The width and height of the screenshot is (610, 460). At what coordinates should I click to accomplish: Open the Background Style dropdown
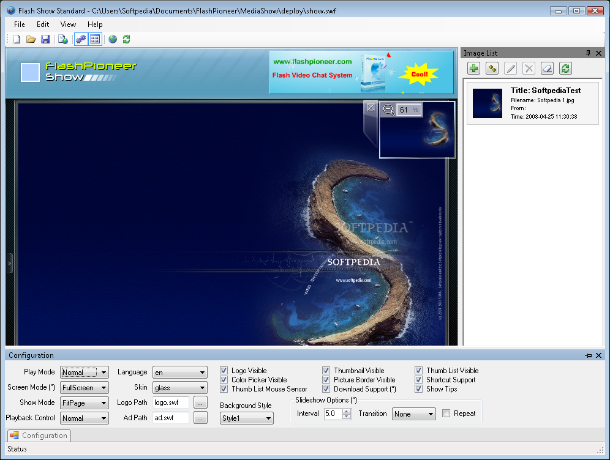247,418
